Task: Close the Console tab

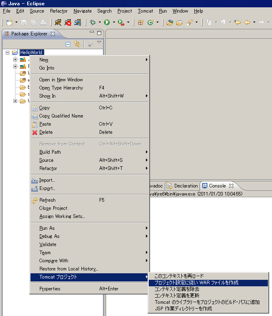Action: pyautogui.click(x=231, y=186)
